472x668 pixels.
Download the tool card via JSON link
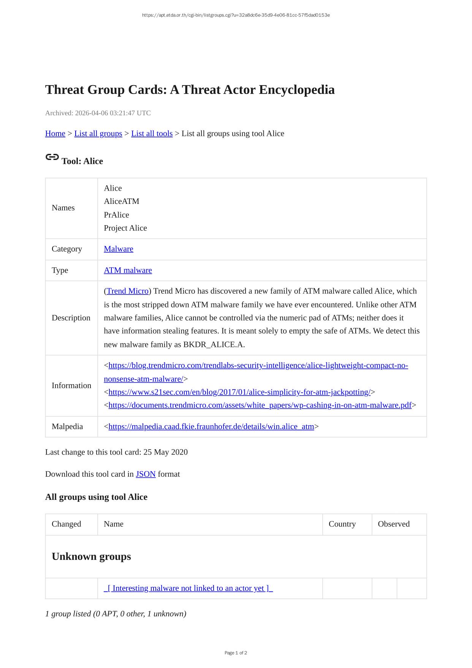coord(146,474)
